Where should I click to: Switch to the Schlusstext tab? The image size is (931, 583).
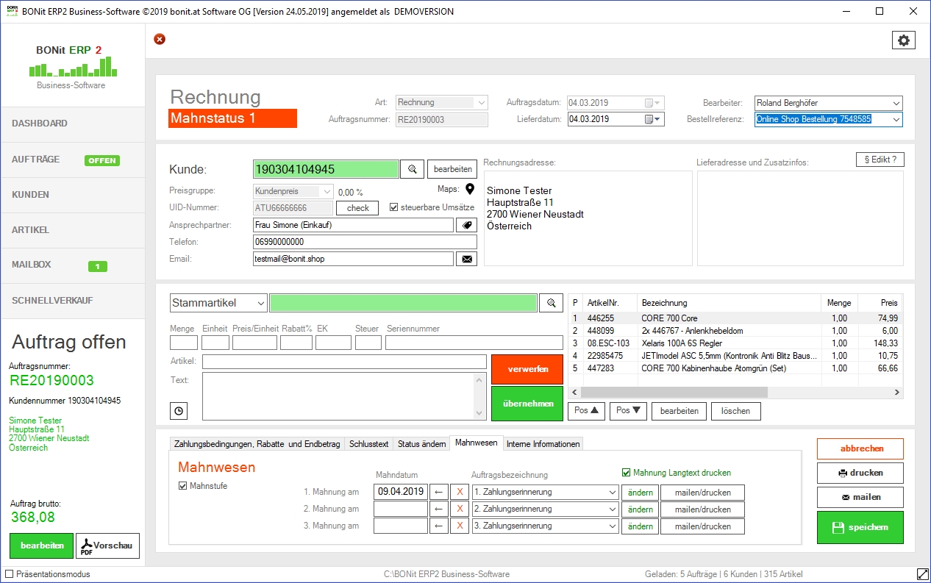(x=368, y=444)
